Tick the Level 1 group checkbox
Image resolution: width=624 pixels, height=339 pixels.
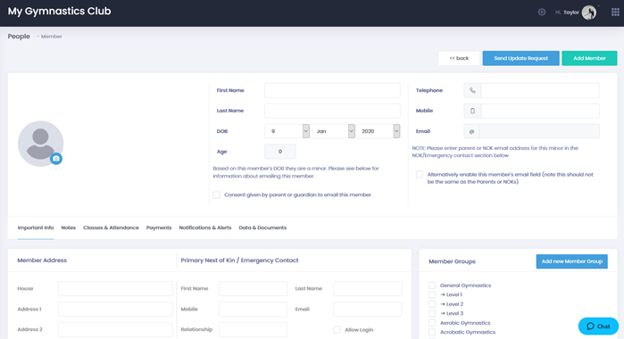point(432,294)
